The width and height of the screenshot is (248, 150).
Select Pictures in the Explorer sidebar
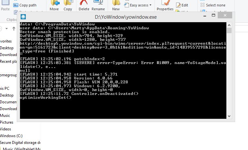(x=6, y=122)
